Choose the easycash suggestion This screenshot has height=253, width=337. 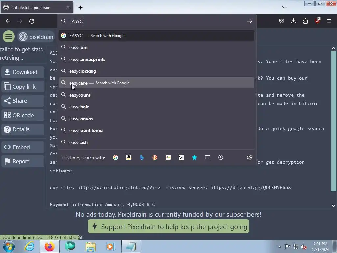click(156, 142)
